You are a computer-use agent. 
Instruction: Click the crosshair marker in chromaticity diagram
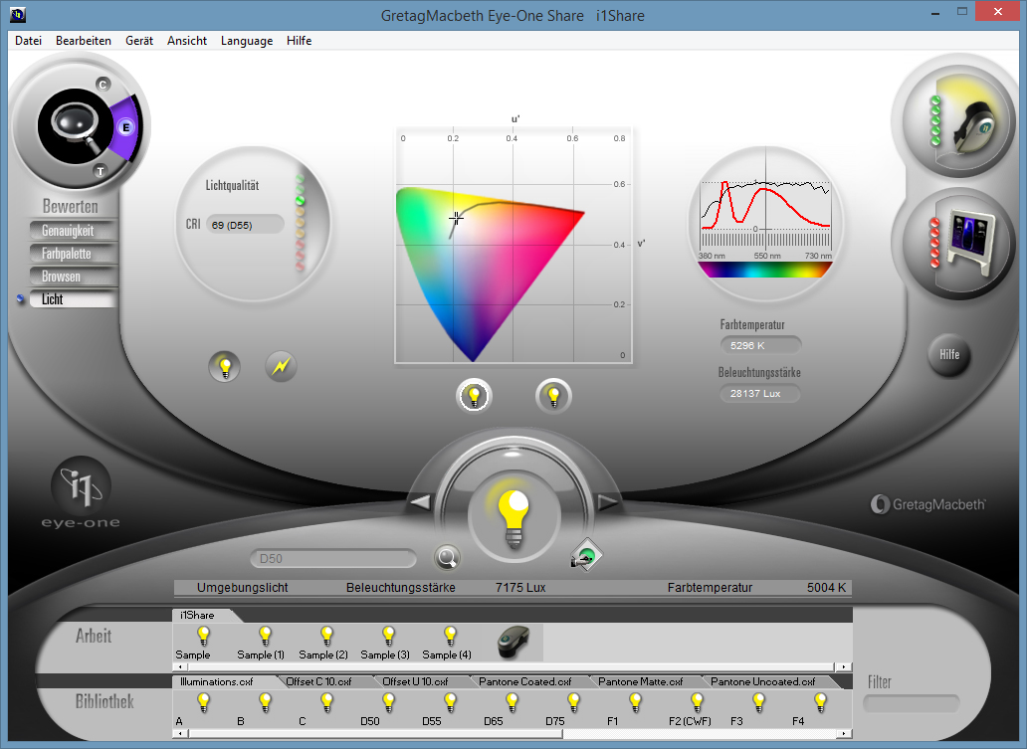pyautogui.click(x=456, y=218)
